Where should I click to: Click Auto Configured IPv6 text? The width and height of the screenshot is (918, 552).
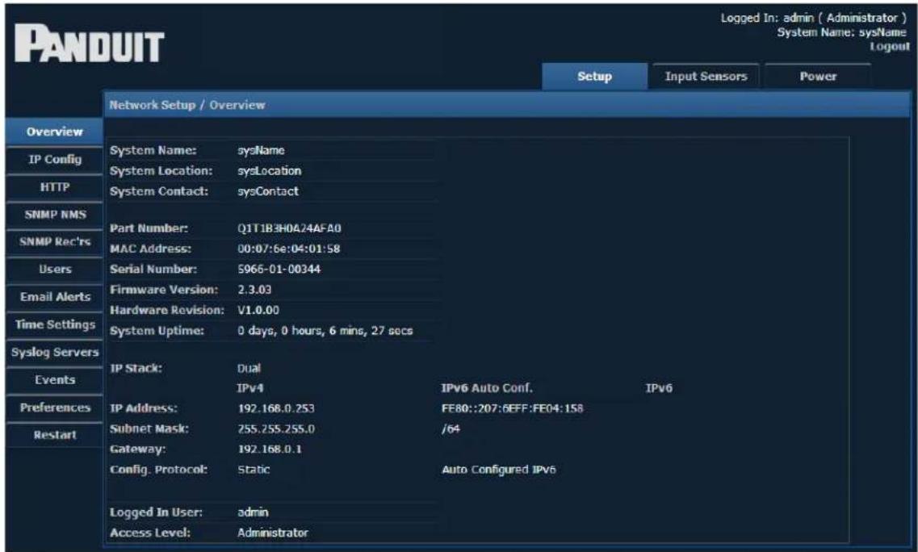499,470
